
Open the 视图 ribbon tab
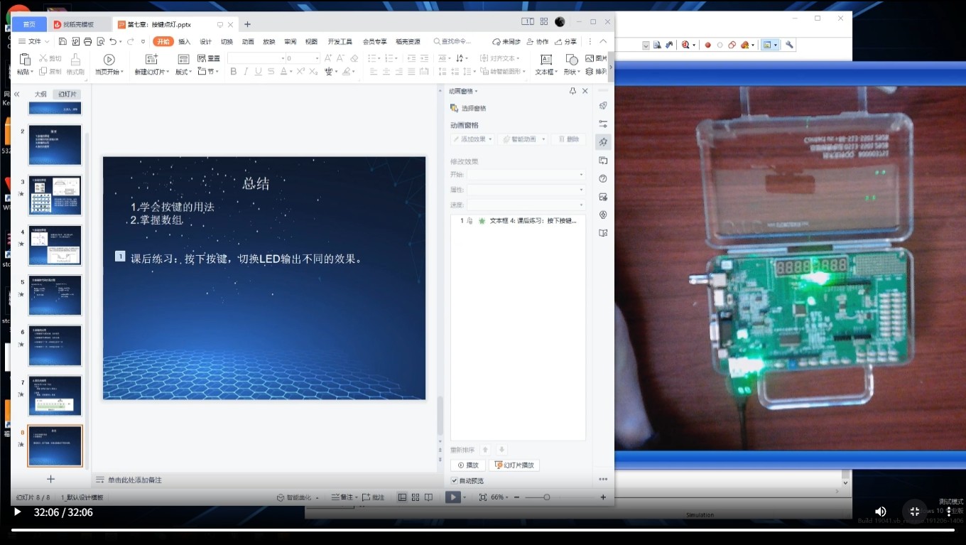tap(311, 42)
